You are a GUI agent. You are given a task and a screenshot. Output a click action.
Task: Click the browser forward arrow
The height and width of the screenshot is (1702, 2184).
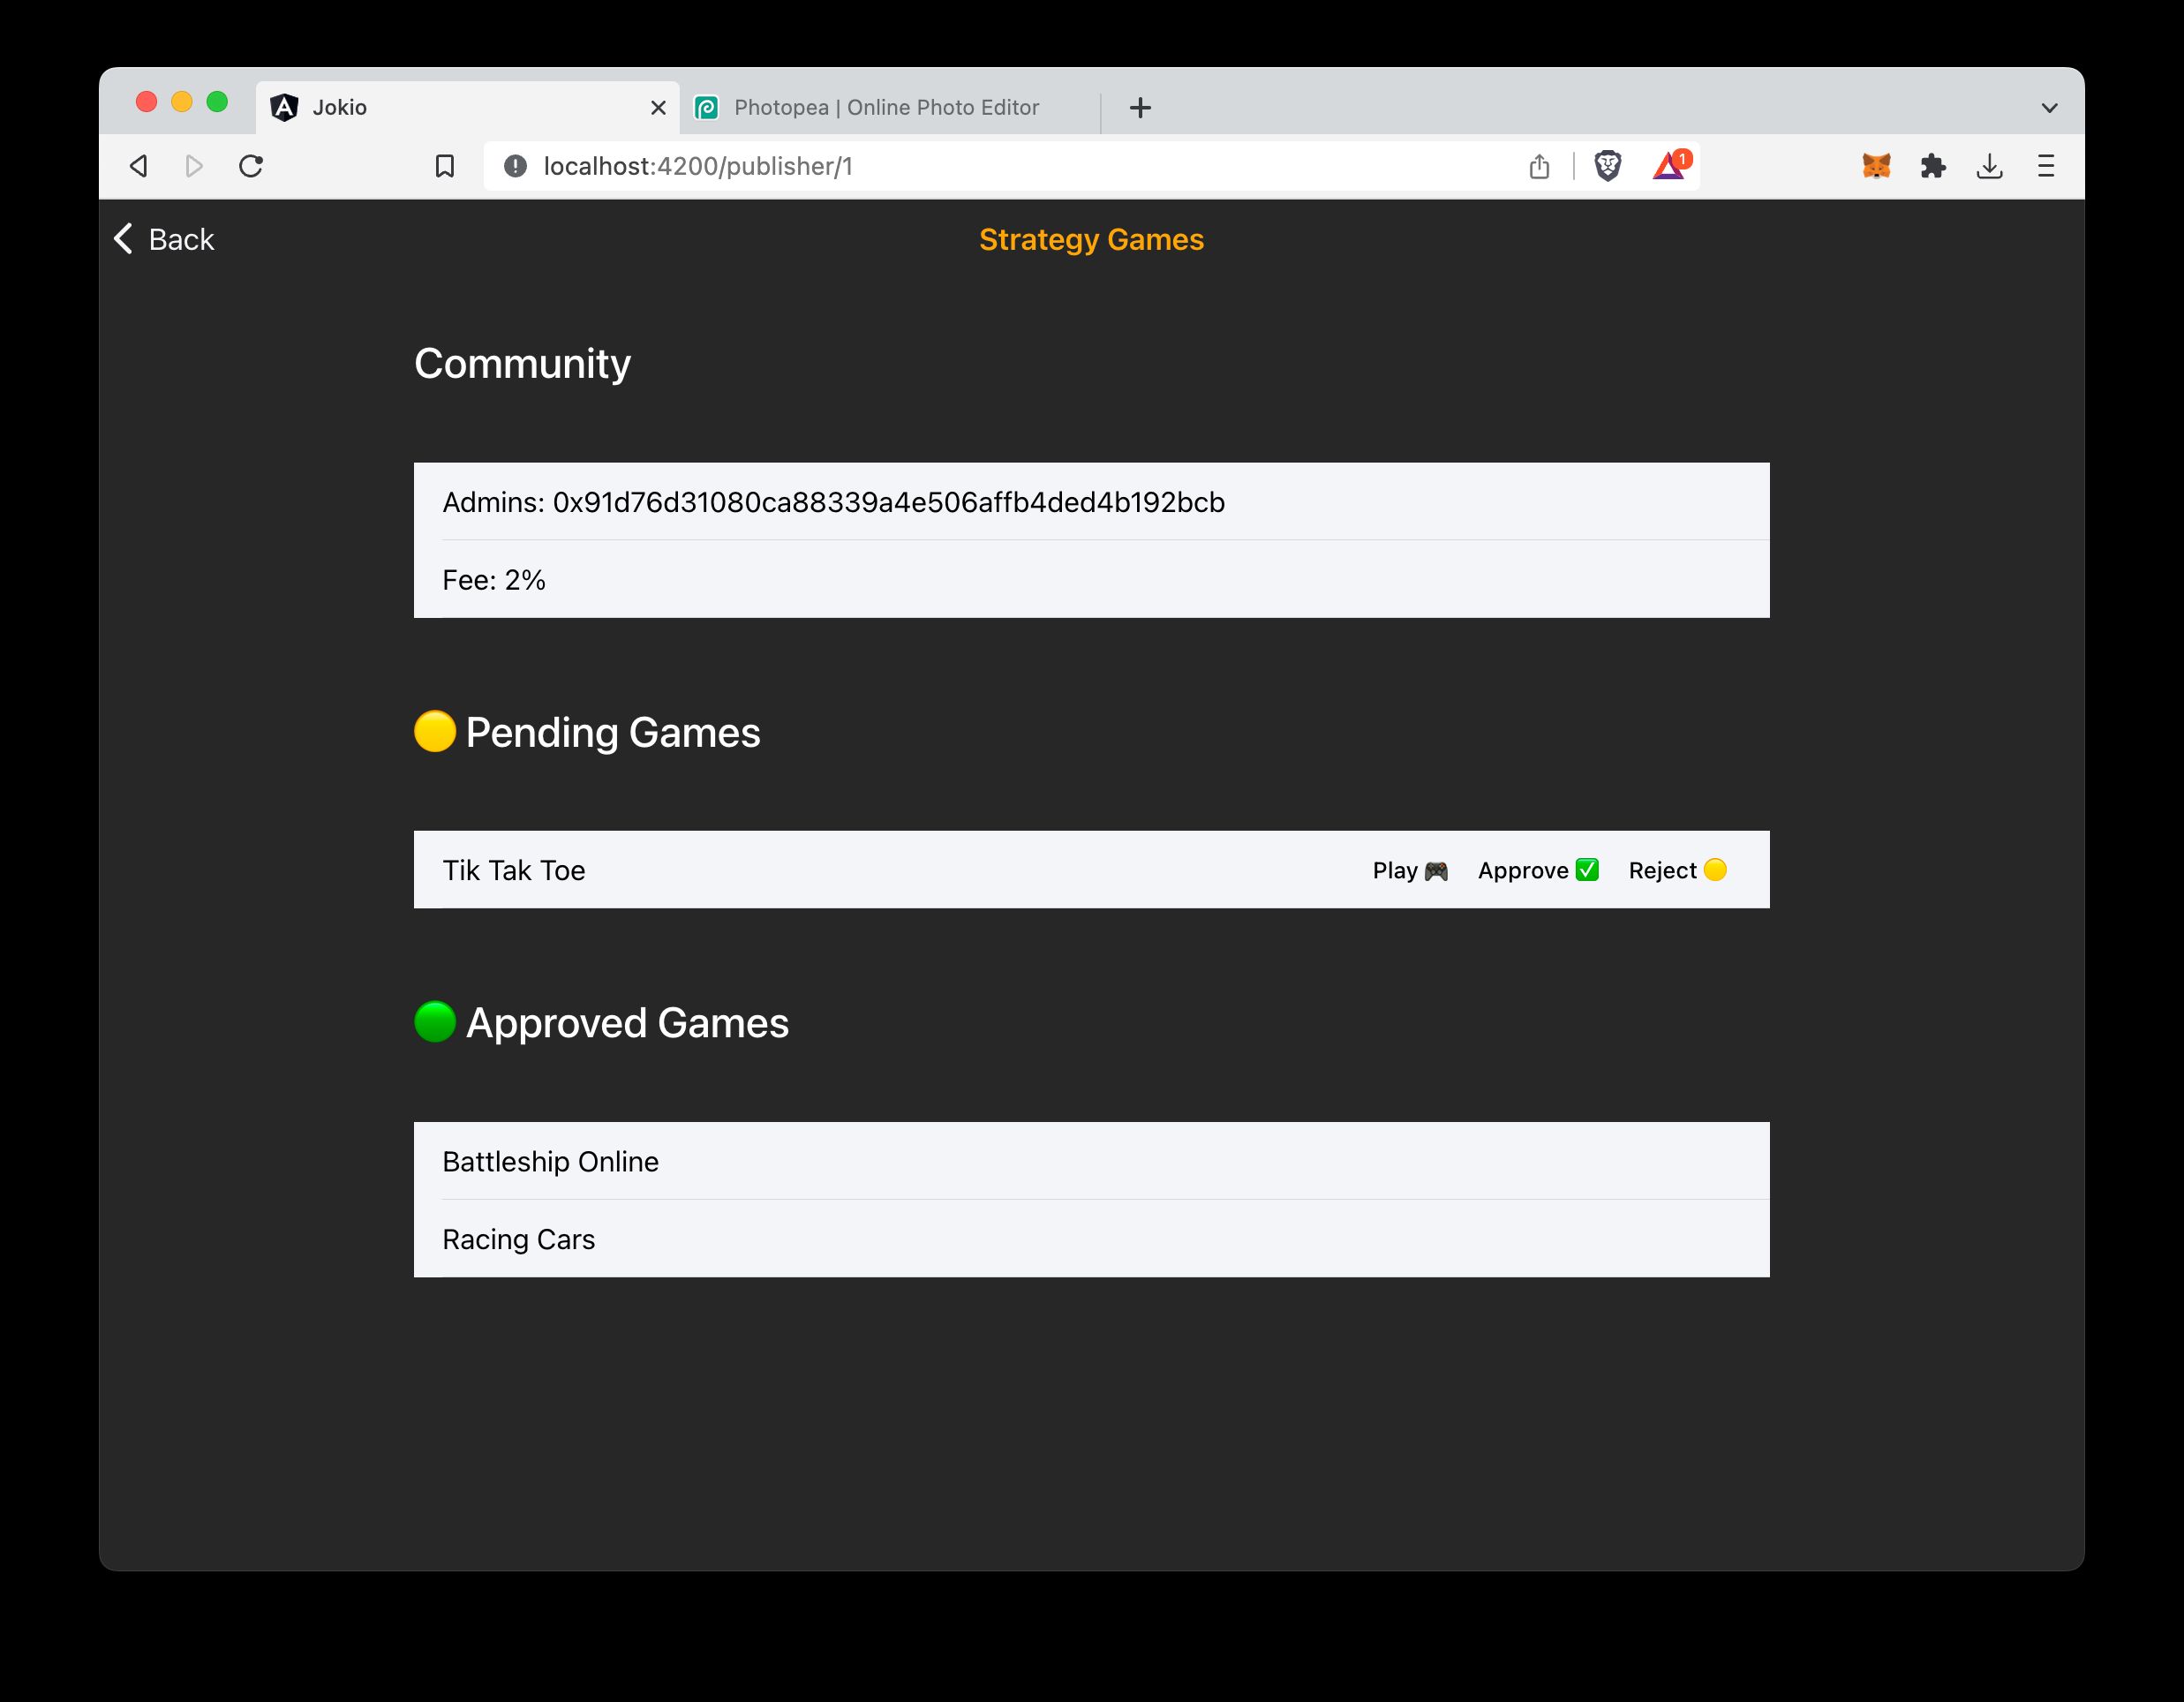coord(194,166)
